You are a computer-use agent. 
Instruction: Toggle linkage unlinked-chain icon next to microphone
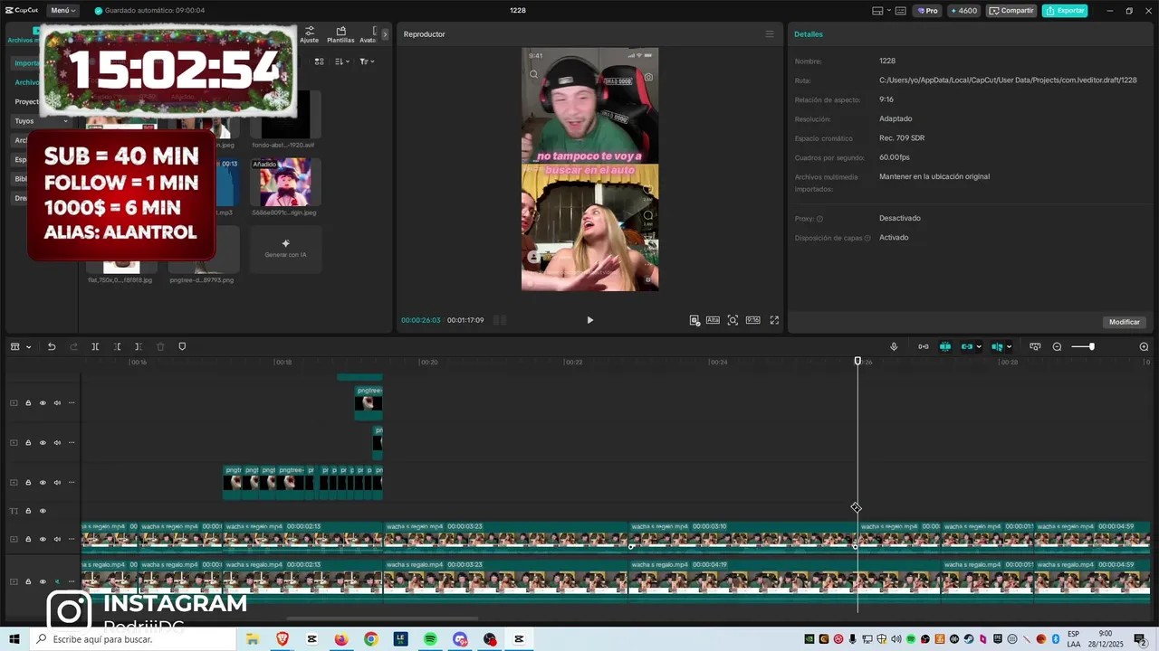pos(924,346)
